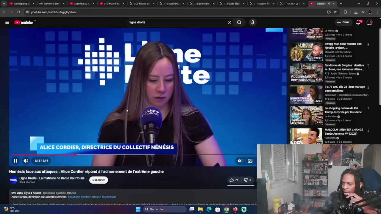This screenshot has height=214, width=381.
Task: Open options for the Swagg man video
Action: click(368, 44)
